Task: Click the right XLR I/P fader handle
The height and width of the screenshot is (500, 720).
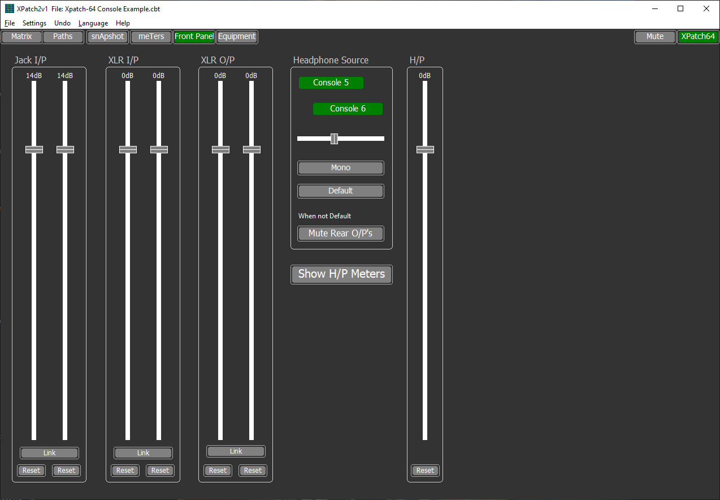Action: [159, 149]
